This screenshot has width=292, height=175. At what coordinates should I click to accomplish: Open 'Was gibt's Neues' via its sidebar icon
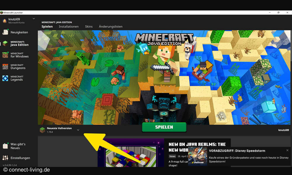point(5,146)
